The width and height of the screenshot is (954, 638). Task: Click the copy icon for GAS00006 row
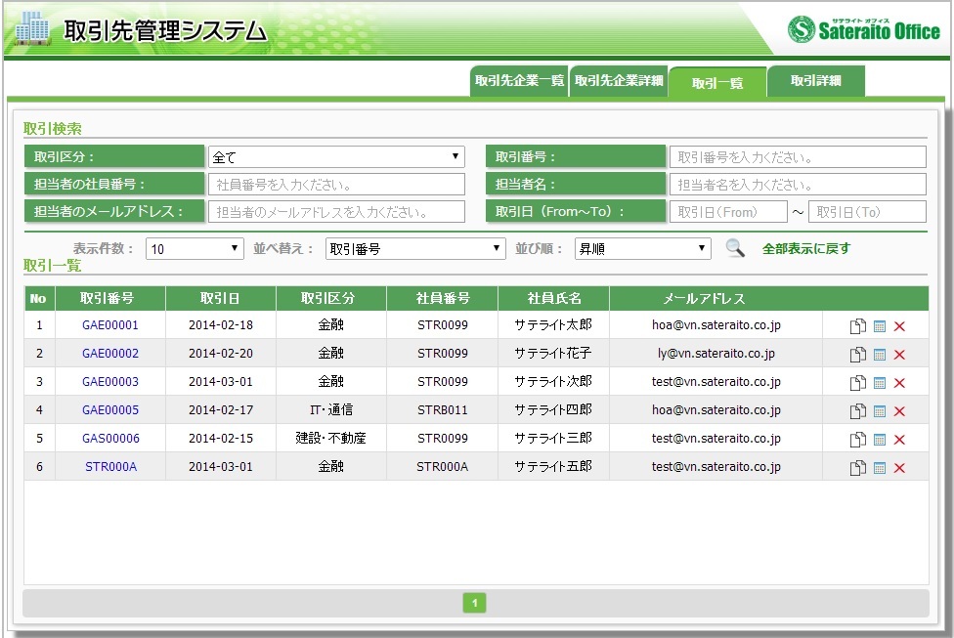(858, 439)
